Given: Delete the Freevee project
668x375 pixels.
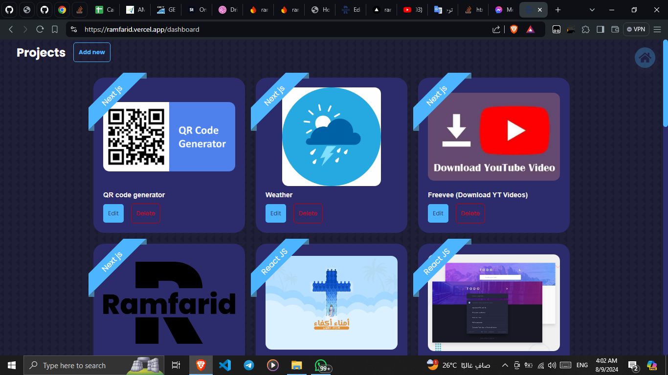Looking at the screenshot, I should coord(470,213).
